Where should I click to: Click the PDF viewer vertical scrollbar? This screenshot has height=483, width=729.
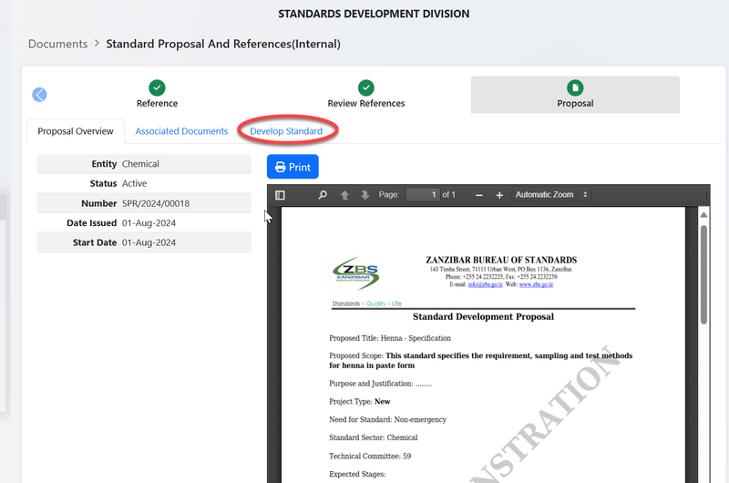click(703, 273)
